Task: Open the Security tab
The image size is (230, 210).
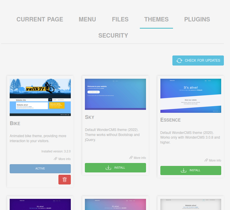Action: coord(113,36)
